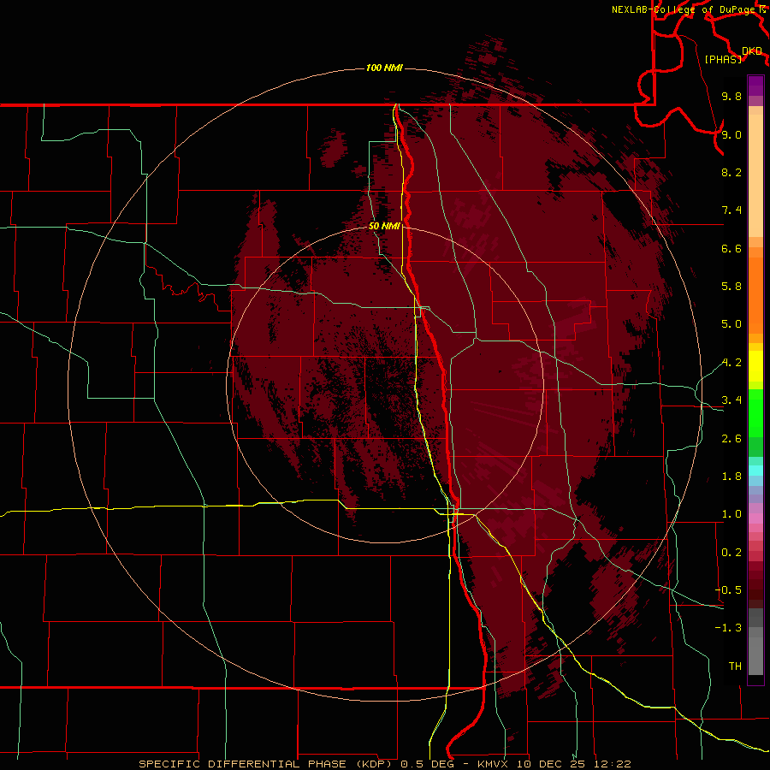
Task: Click the -0.5 color scale value
Action: click(728, 590)
